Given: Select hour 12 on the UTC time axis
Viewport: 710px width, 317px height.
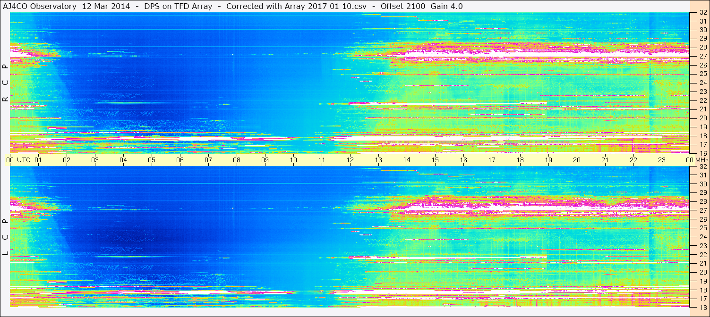Looking at the screenshot, I should (350, 160).
